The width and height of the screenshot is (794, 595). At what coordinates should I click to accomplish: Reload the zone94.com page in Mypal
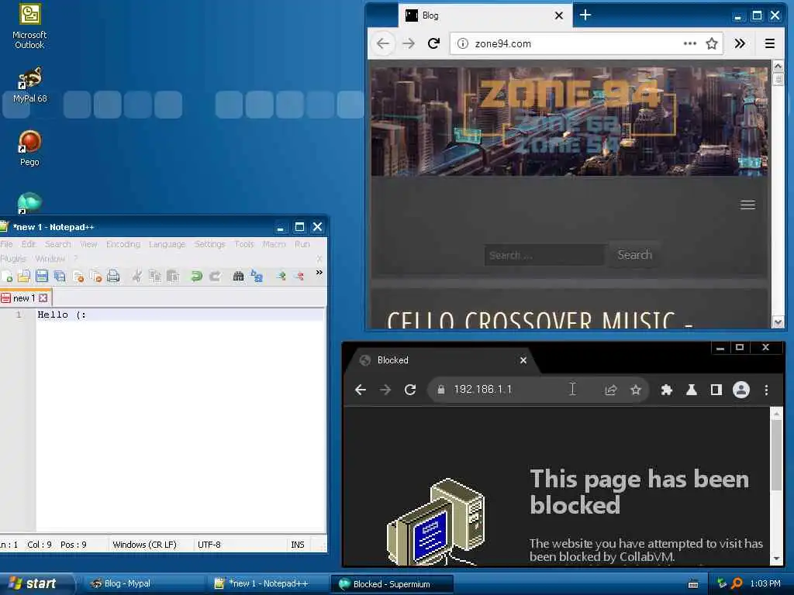[433, 43]
